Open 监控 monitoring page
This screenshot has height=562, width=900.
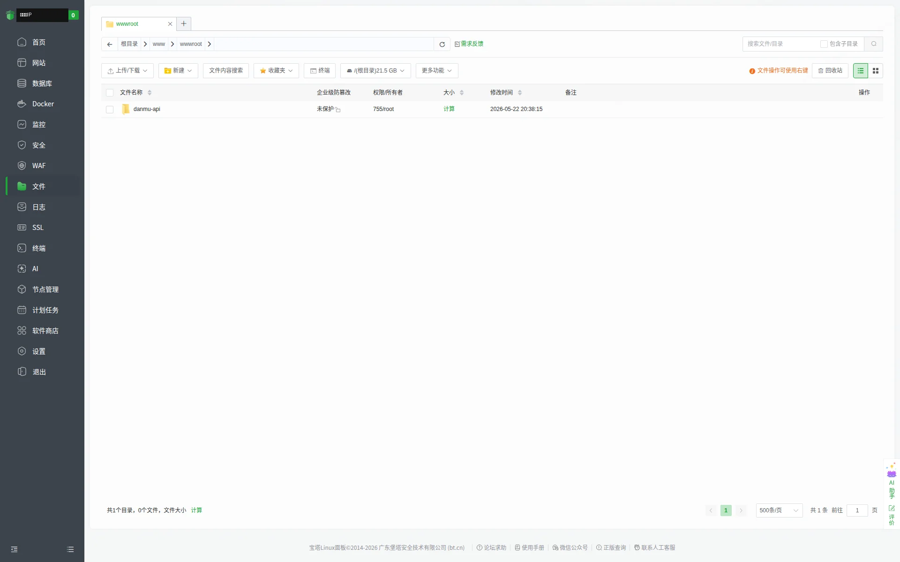38,125
